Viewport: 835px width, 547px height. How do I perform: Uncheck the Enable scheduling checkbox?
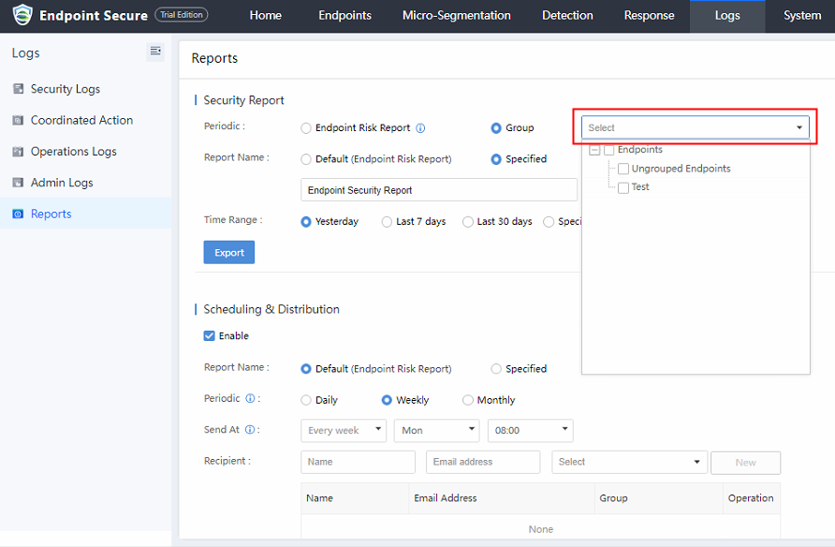coord(209,336)
